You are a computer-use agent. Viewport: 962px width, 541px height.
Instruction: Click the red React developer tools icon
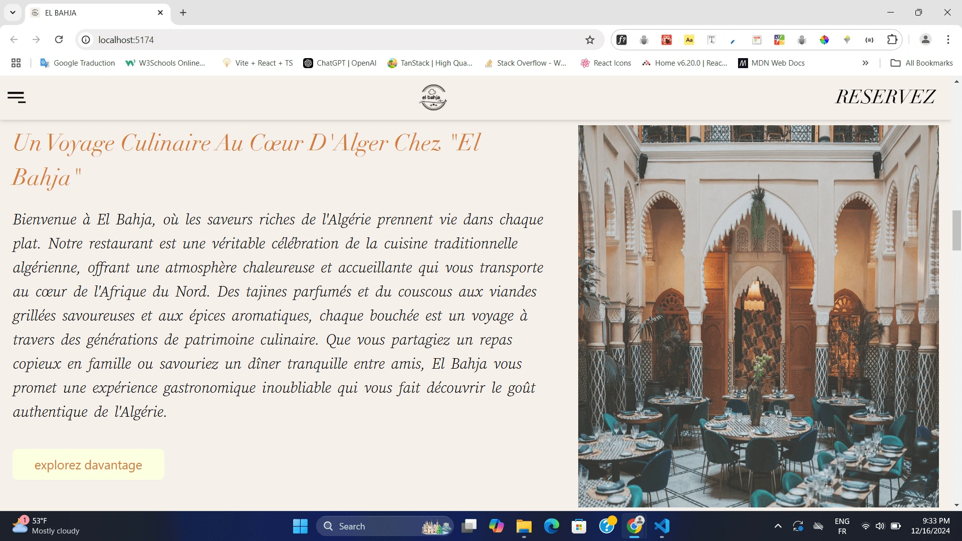pyautogui.click(x=666, y=40)
